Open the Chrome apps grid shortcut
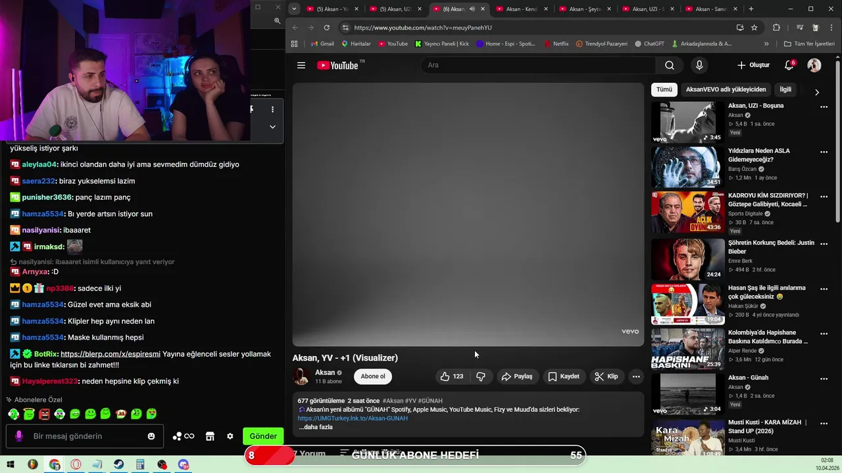Image resolution: width=842 pixels, height=473 pixels. pyautogui.click(x=294, y=44)
